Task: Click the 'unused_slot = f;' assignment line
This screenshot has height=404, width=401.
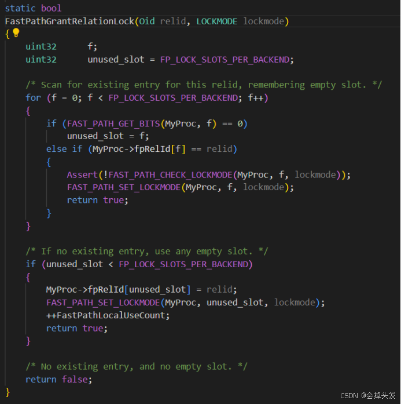Action: click(108, 136)
